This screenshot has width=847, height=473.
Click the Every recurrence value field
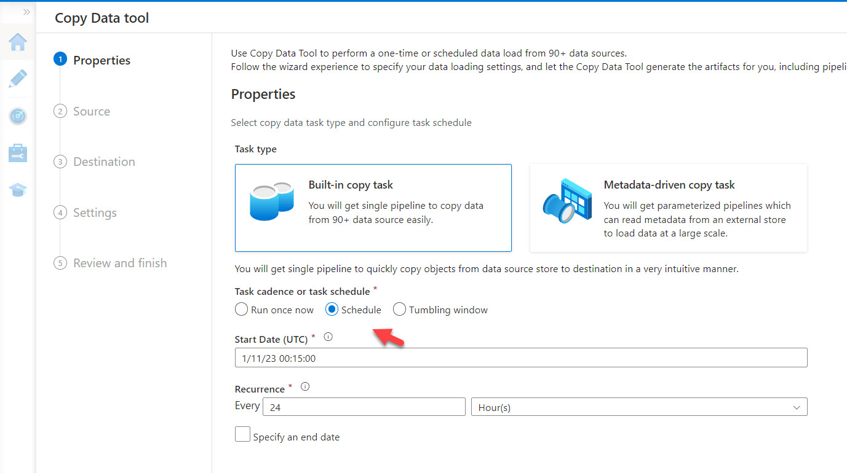364,406
